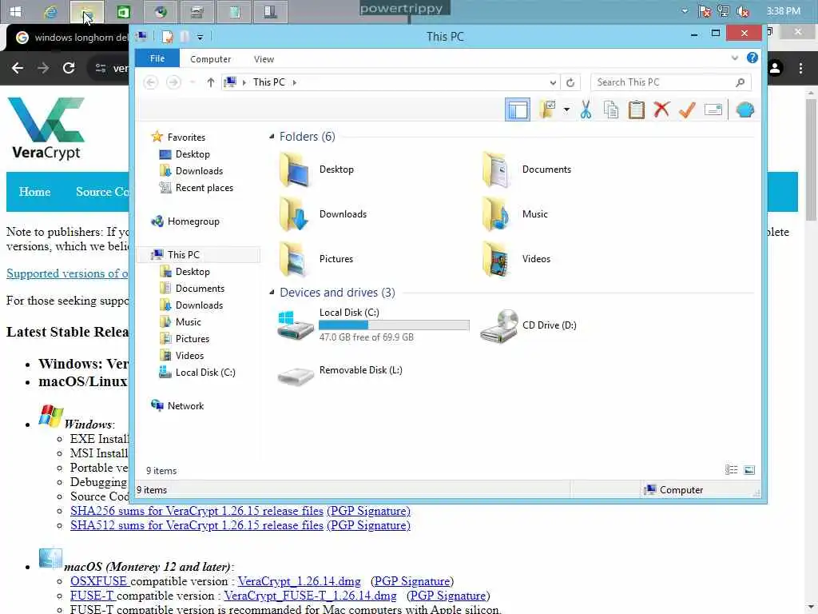Expand the chevron after This PC in the address bar
The image size is (818, 614).
pos(294,82)
